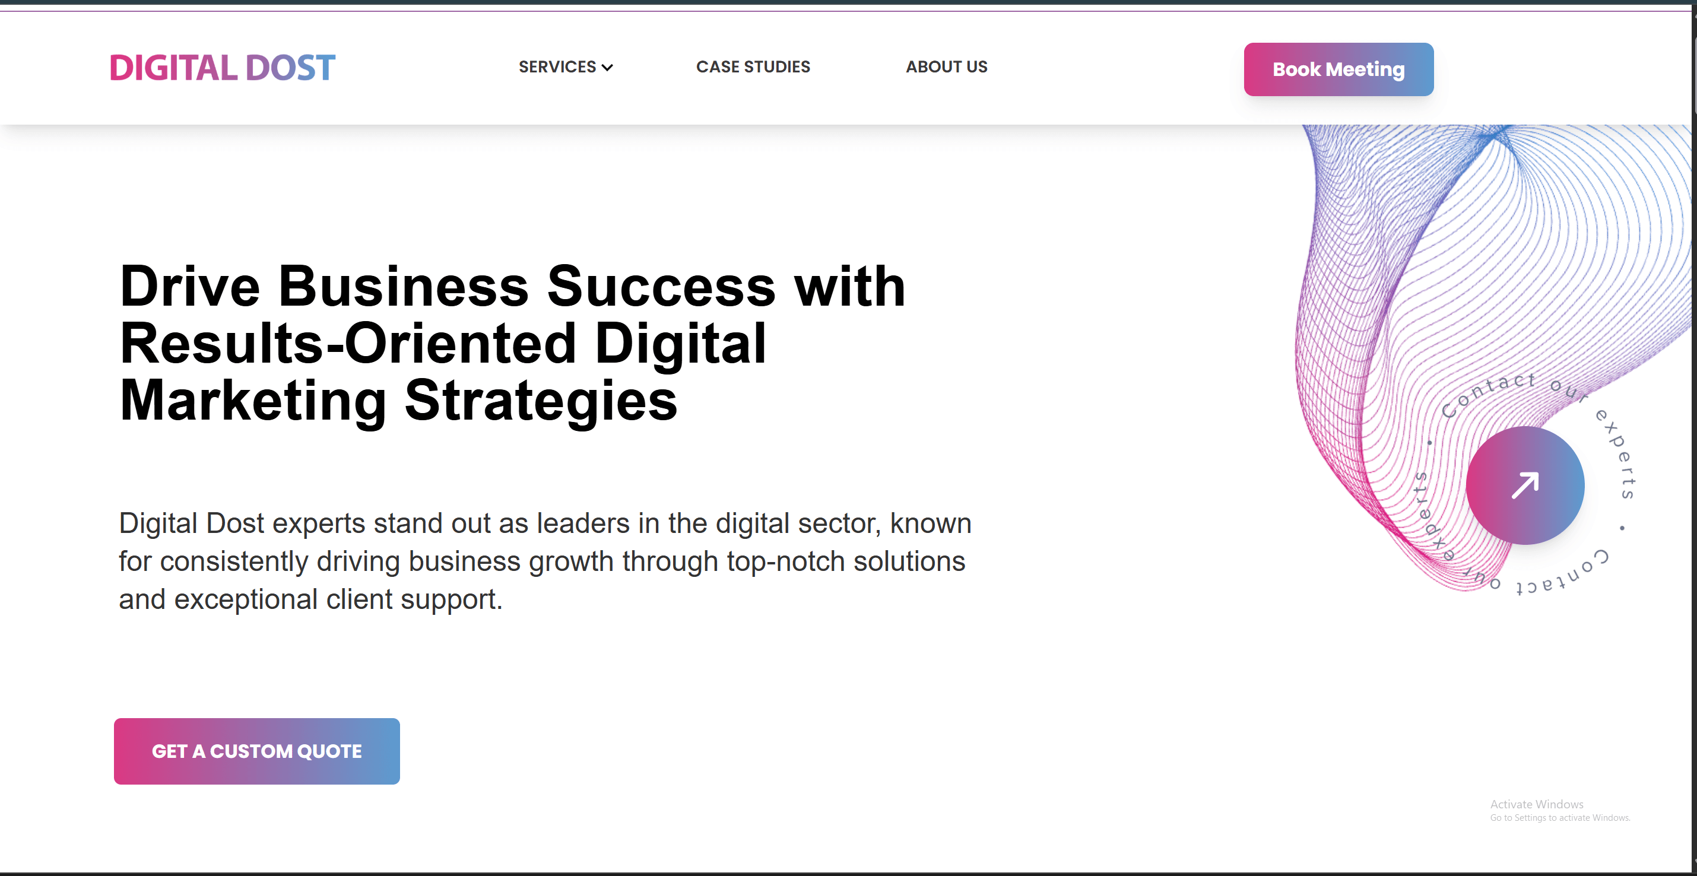This screenshot has height=876, width=1697.
Task: Open the chevron next to SERVICES
Action: tap(607, 66)
